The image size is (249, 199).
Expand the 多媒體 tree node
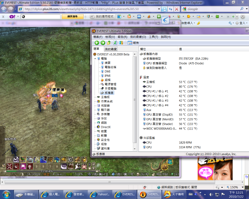pos(95,114)
